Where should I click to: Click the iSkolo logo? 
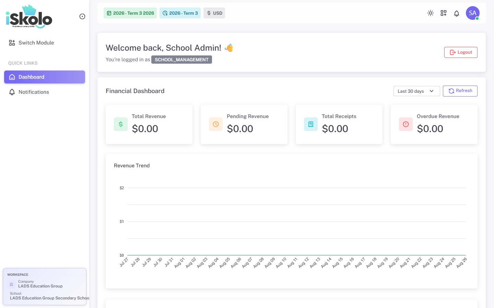[29, 16]
